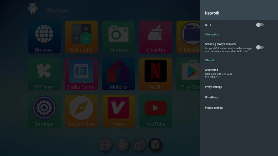Open the Media Center app
Image resolution: width=278 pixels, height=156 pixels.
point(81,74)
